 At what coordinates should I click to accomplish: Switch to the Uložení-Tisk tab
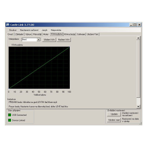(x=93, y=34)
